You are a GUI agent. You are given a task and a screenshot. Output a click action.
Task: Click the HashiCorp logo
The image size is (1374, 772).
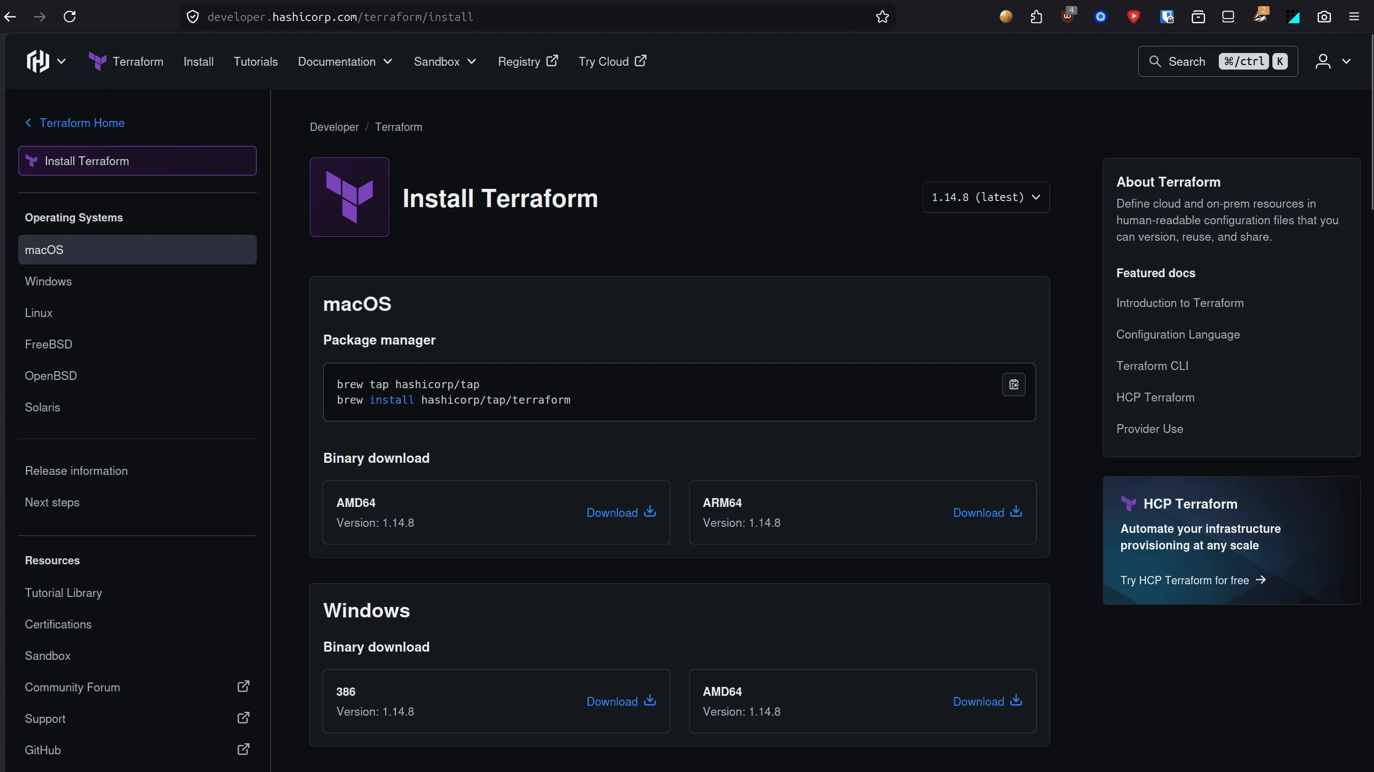[x=38, y=61]
